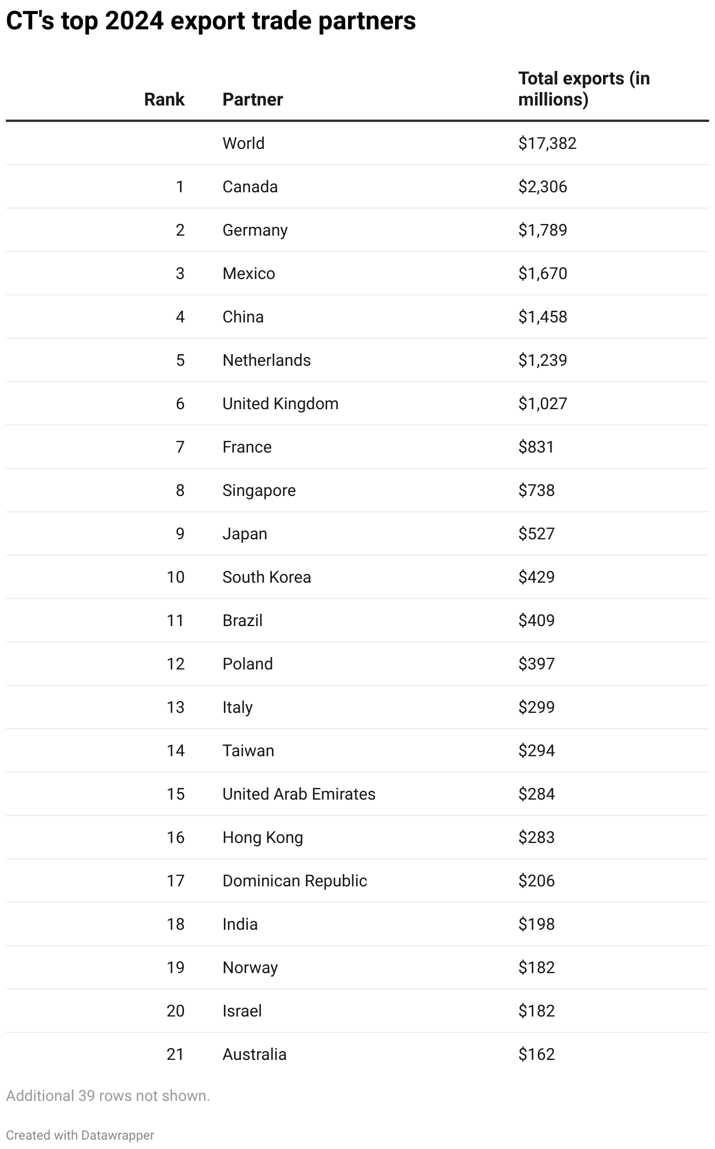Select the chart title text
The width and height of the screenshot is (715, 1149).
pyautogui.click(x=211, y=21)
